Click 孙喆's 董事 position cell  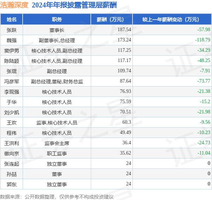click(57, 174)
